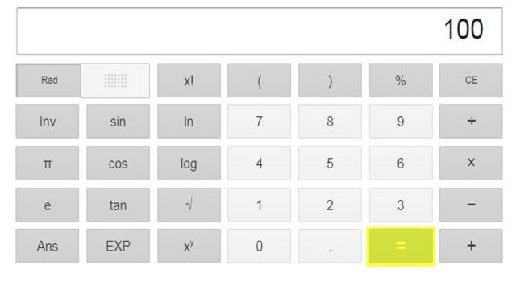Click the pi constant key
Image resolution: width=516 pixels, height=290 pixels.
tap(48, 163)
